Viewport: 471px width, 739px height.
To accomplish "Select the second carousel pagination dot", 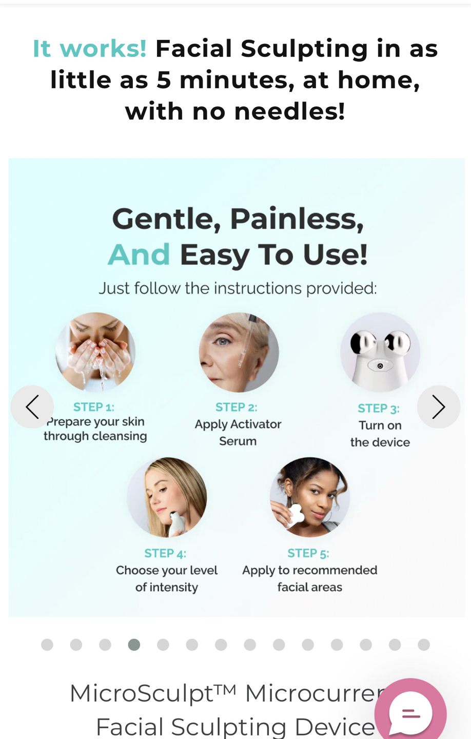I will tap(76, 645).
